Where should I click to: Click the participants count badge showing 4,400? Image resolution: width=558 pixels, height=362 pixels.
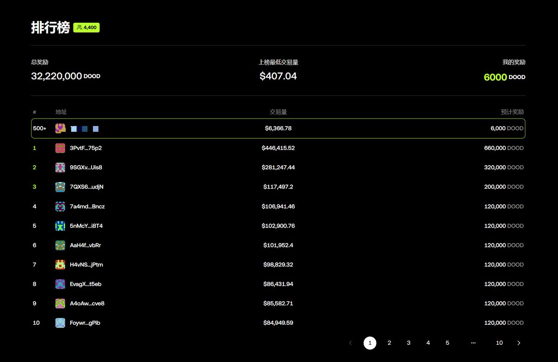tap(86, 28)
